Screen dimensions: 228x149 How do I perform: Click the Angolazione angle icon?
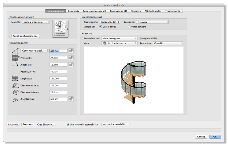(15, 100)
